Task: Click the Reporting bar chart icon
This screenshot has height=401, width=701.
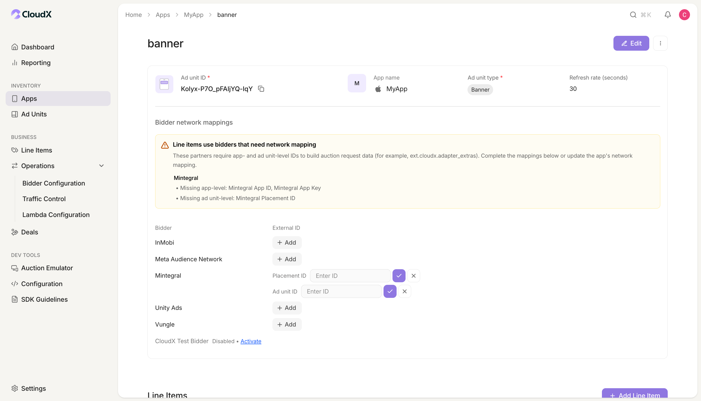Action: click(15, 63)
